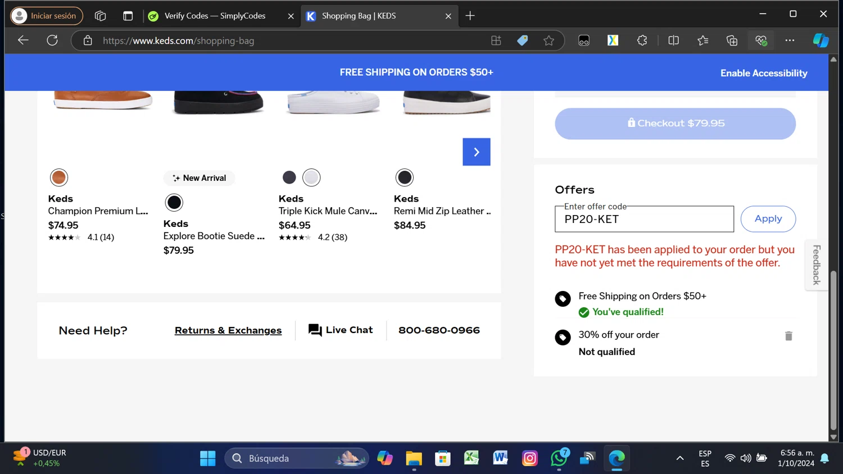Select black swatch for Explore Bootie Suede

[x=174, y=202]
